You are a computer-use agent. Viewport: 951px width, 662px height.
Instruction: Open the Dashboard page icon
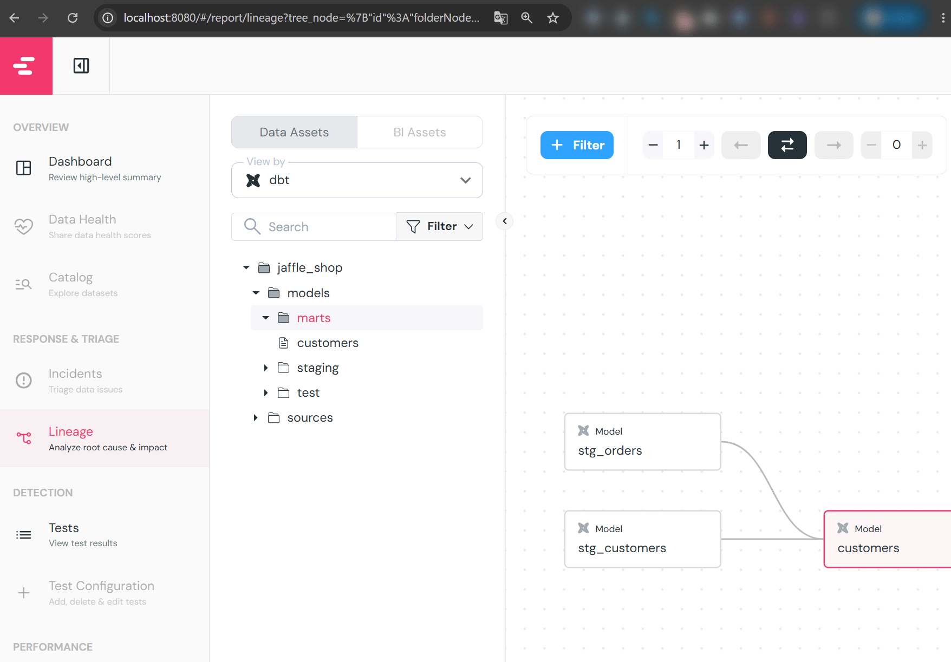point(24,168)
